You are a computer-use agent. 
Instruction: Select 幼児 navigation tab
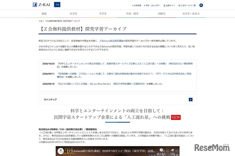click(44, 14)
